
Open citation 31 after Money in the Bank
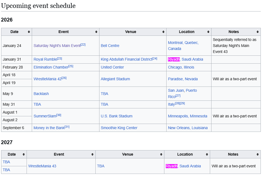67,127
